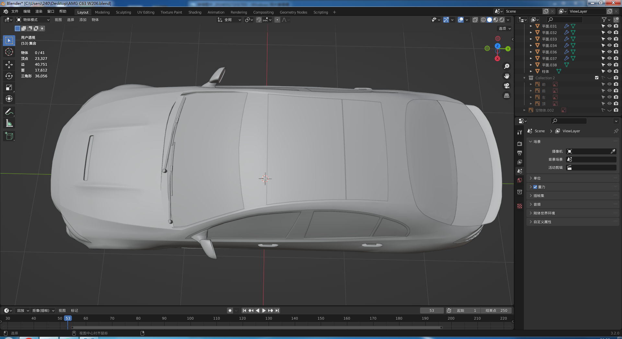Select the Rotate tool
The height and width of the screenshot is (339, 622).
9,76
